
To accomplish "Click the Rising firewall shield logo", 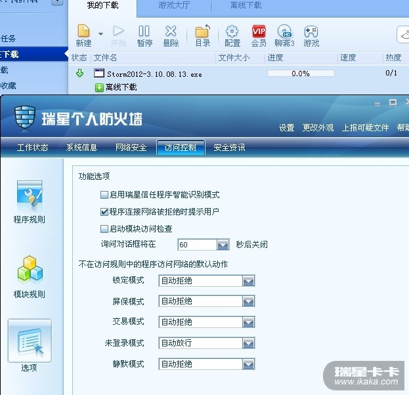I will click(25, 117).
